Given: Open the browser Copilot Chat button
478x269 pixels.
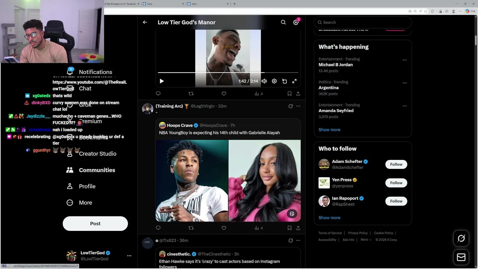Looking at the screenshot, I should click(x=471, y=11).
